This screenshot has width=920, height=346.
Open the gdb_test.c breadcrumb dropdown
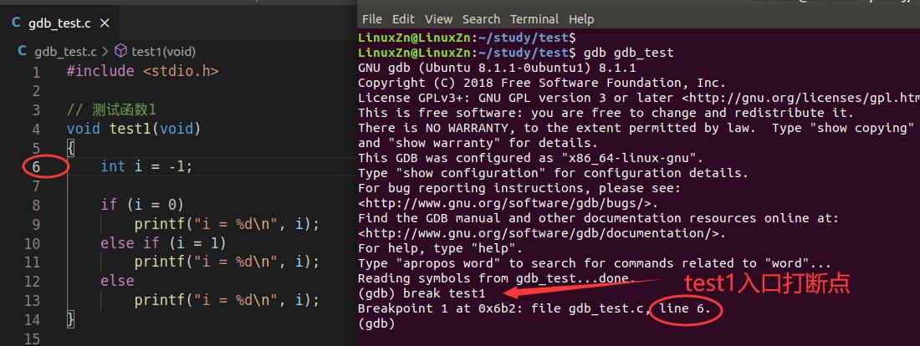(66, 51)
